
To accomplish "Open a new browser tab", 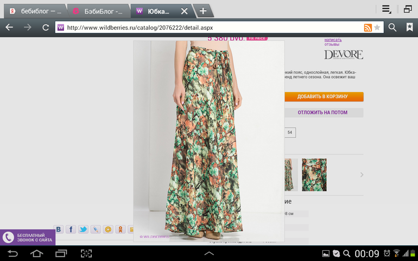I will (202, 11).
